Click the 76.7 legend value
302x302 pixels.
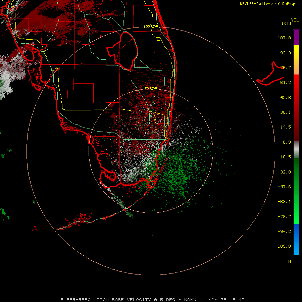286,67
